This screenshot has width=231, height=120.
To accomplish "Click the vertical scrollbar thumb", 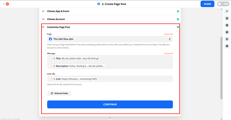I will (x=221, y=68).
